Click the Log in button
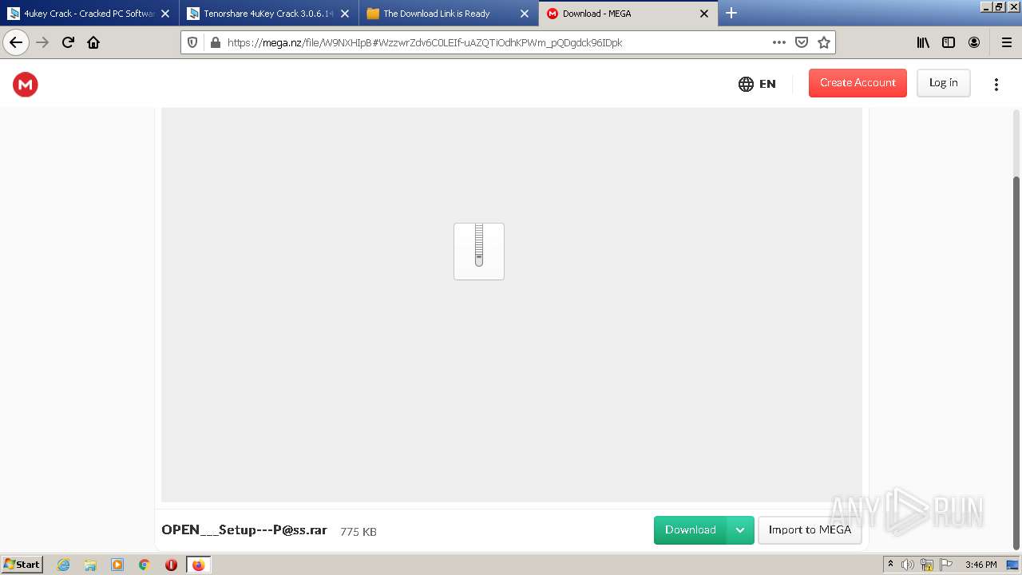1022x575 pixels. (x=943, y=83)
